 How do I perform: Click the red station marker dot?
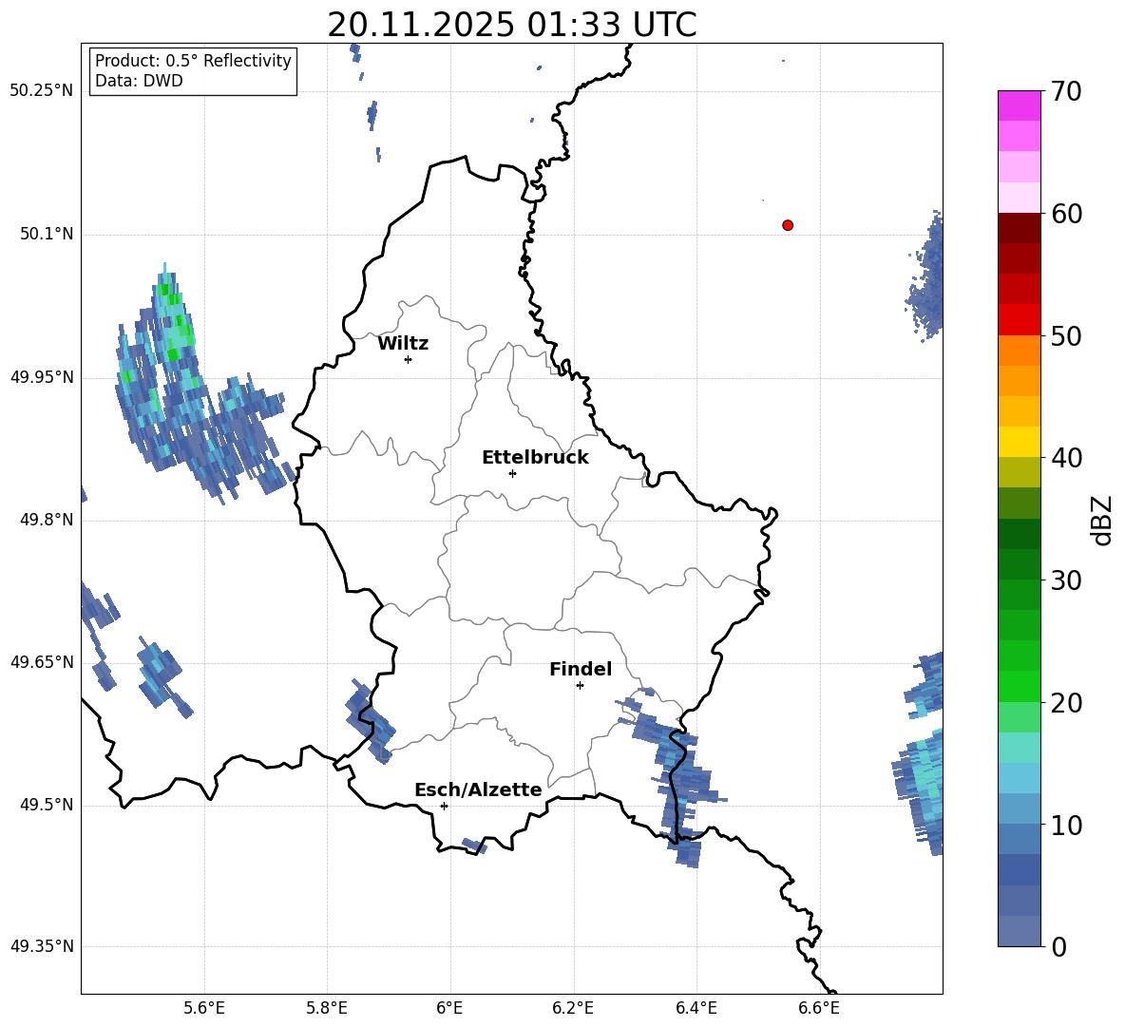[787, 225]
